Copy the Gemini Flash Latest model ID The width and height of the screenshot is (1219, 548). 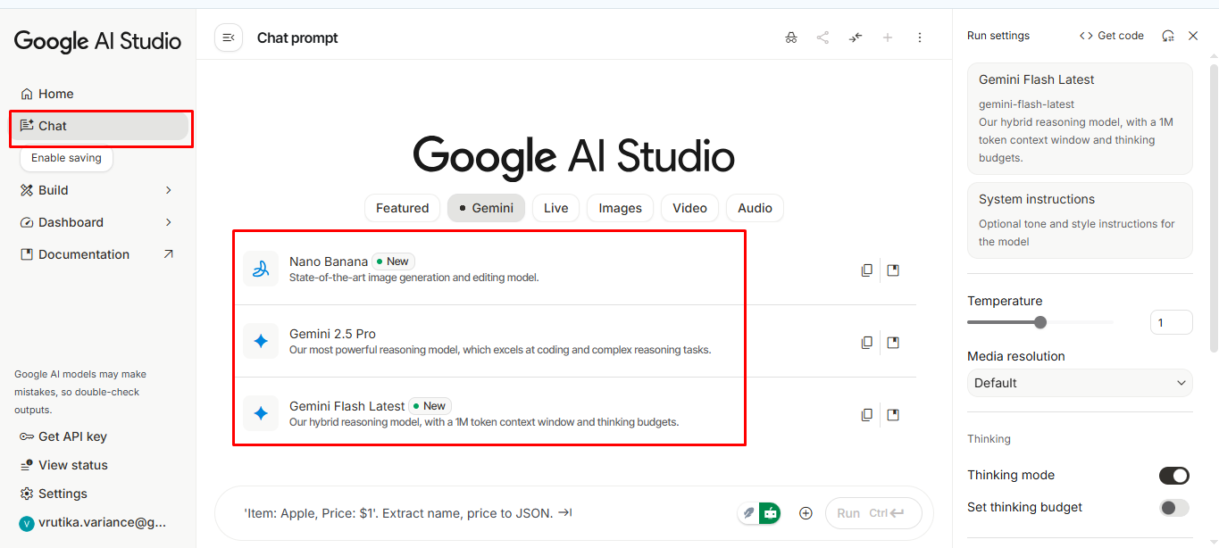click(866, 414)
